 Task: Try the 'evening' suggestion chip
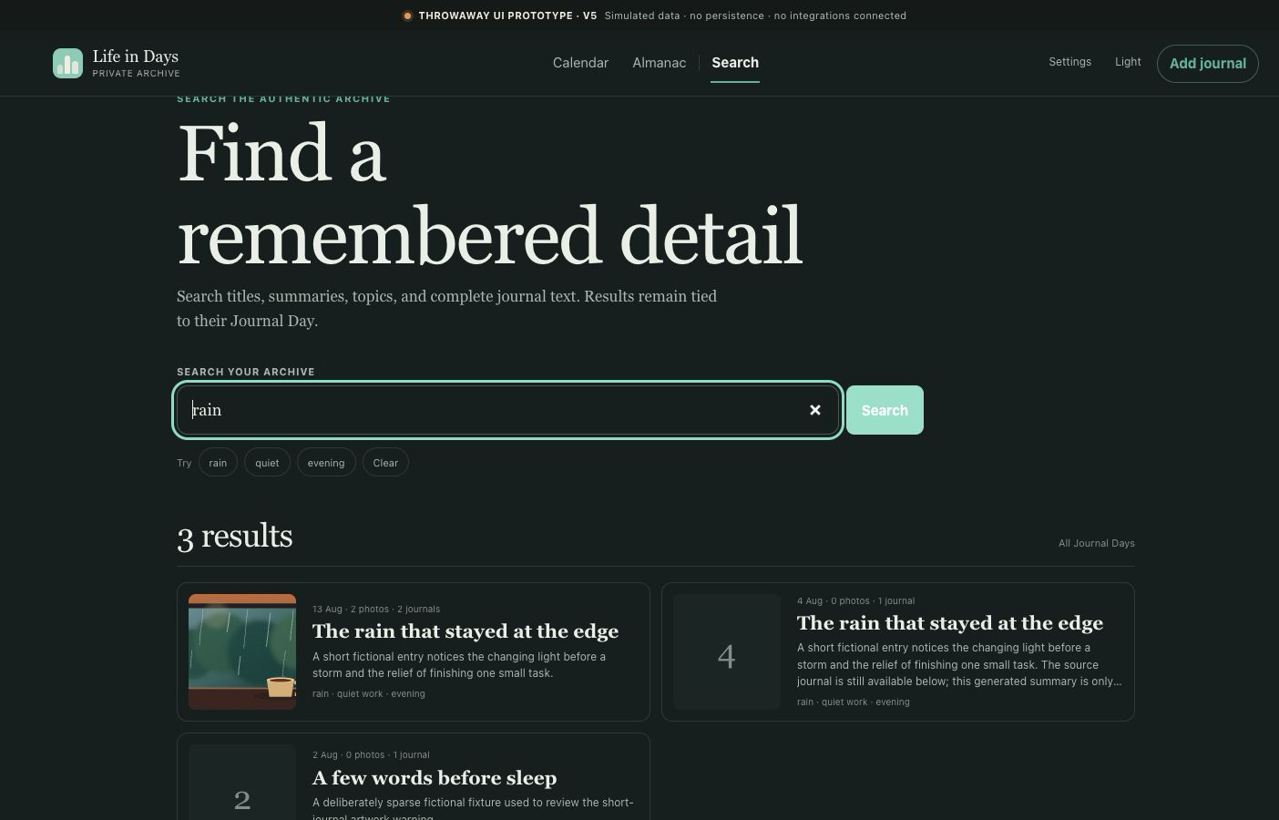pos(326,463)
